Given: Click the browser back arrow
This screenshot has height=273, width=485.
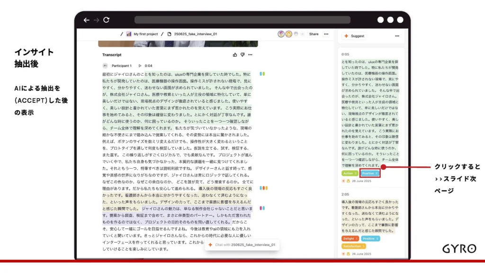Looking at the screenshot, I should (x=86, y=20).
